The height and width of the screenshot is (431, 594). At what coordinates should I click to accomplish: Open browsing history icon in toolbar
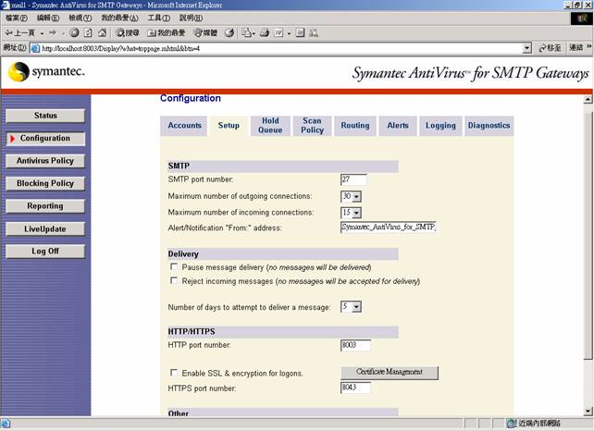coord(229,33)
